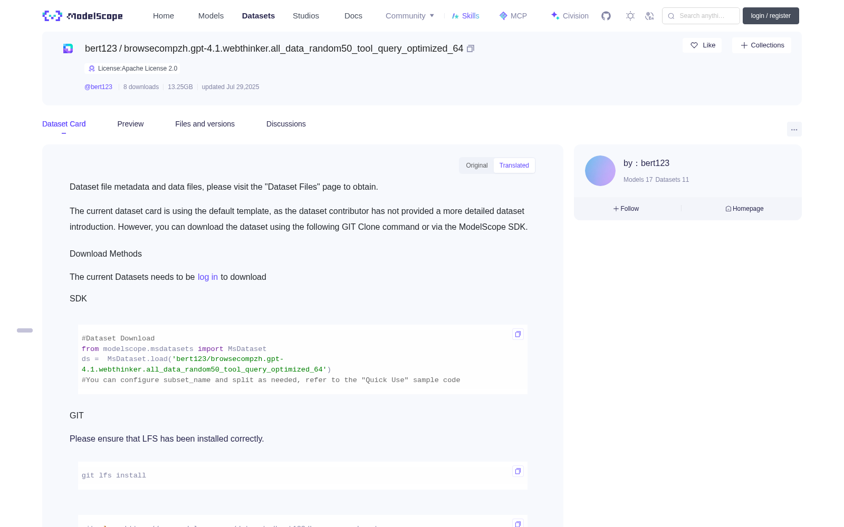Viewport: 844px width, 527px height.
Task: Show the Translated dataset card text
Action: (514, 165)
